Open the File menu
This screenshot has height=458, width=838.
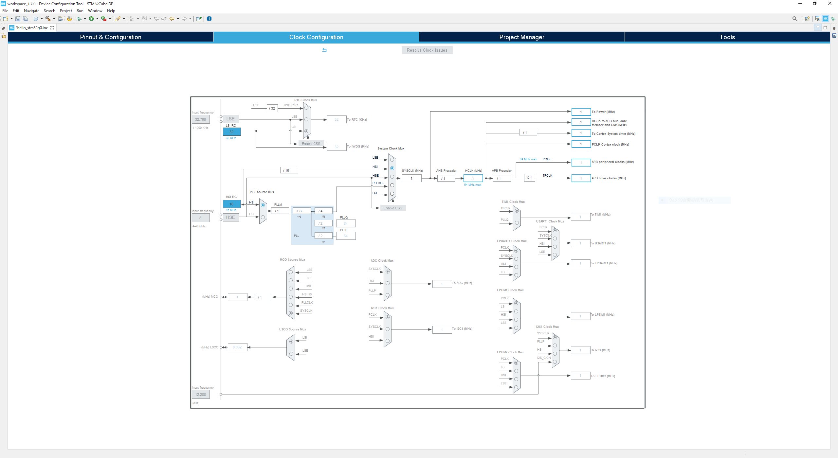[x=6, y=11]
